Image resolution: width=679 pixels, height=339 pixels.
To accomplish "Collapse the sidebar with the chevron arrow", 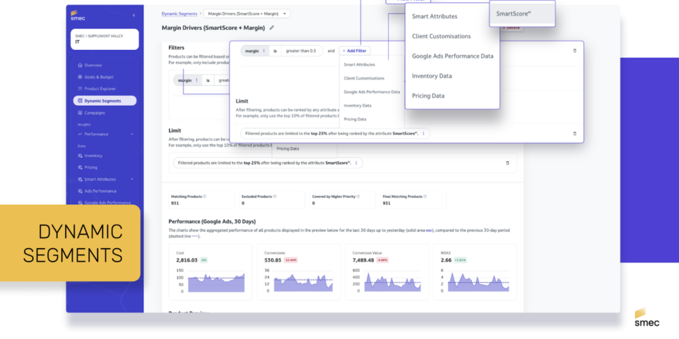I will tap(133, 15).
